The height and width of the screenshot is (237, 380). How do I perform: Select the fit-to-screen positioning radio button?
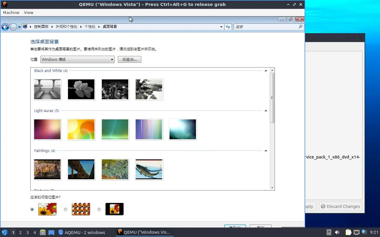click(32, 209)
